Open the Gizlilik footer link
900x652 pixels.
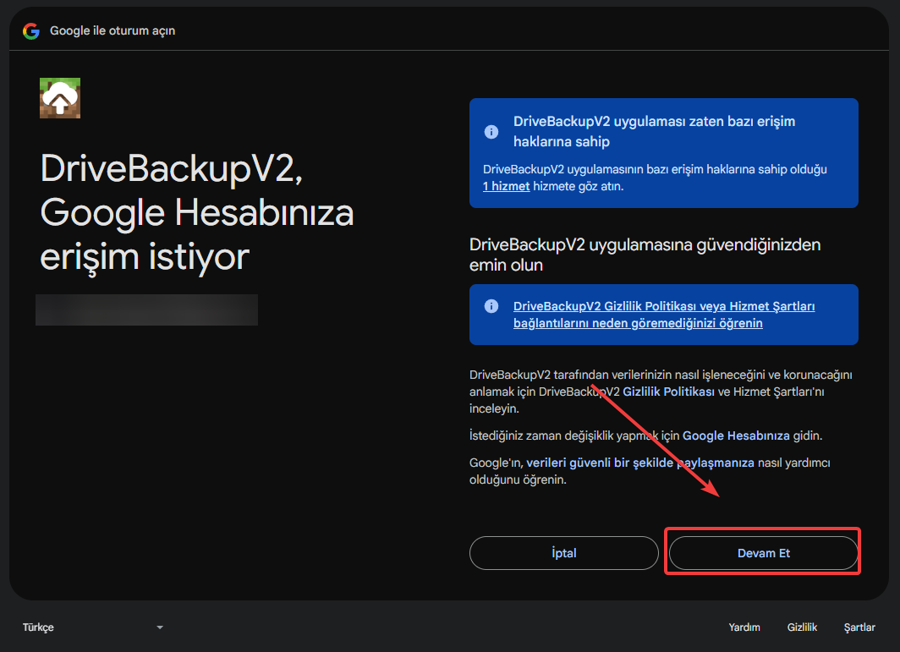[x=802, y=627]
